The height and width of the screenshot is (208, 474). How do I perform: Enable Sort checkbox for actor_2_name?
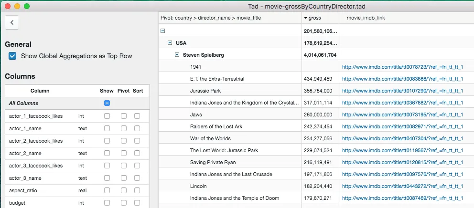(137, 153)
